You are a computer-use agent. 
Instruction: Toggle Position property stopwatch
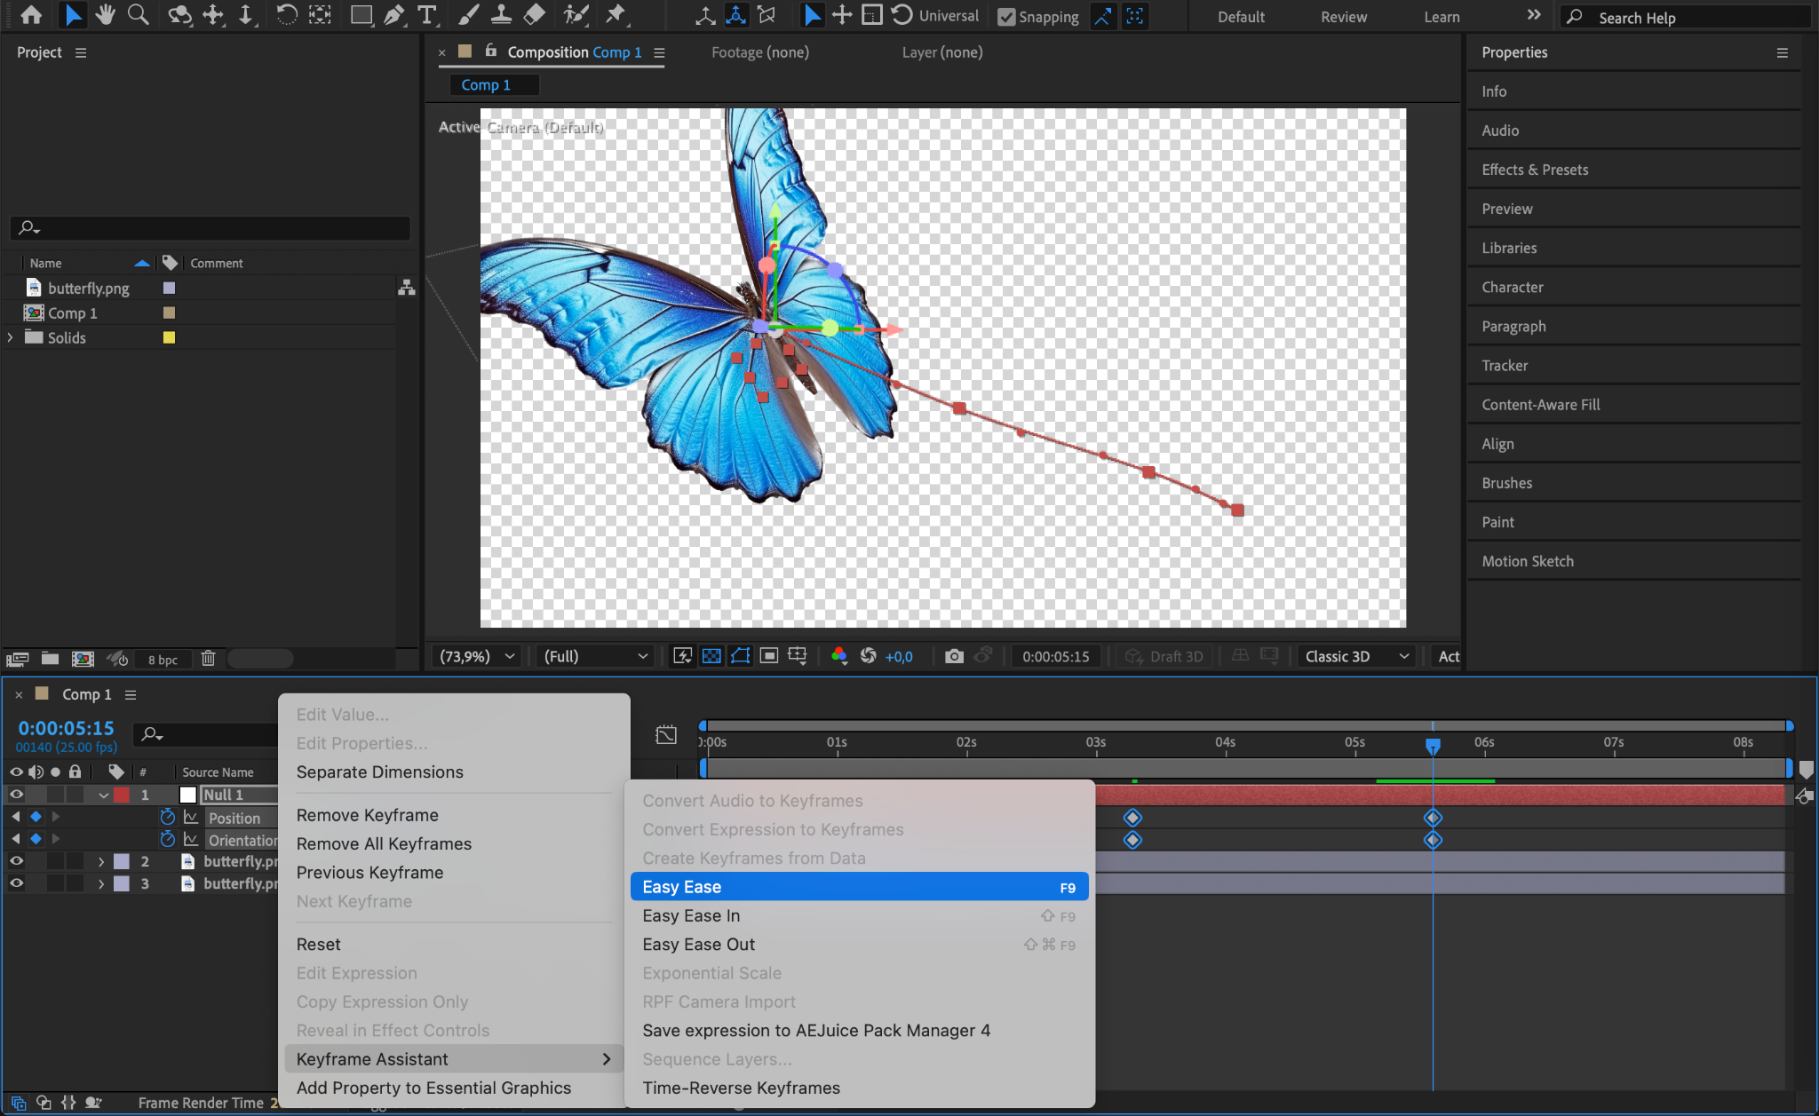coord(167,817)
